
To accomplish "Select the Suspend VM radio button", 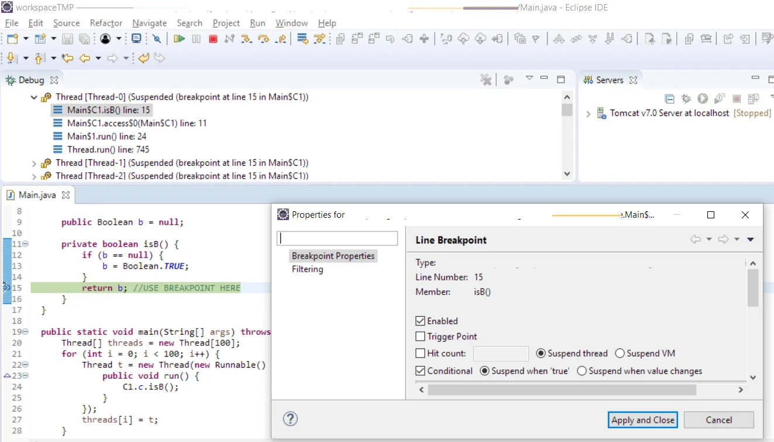I will (620, 353).
